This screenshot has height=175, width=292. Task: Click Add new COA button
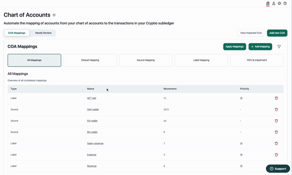pos(277,33)
